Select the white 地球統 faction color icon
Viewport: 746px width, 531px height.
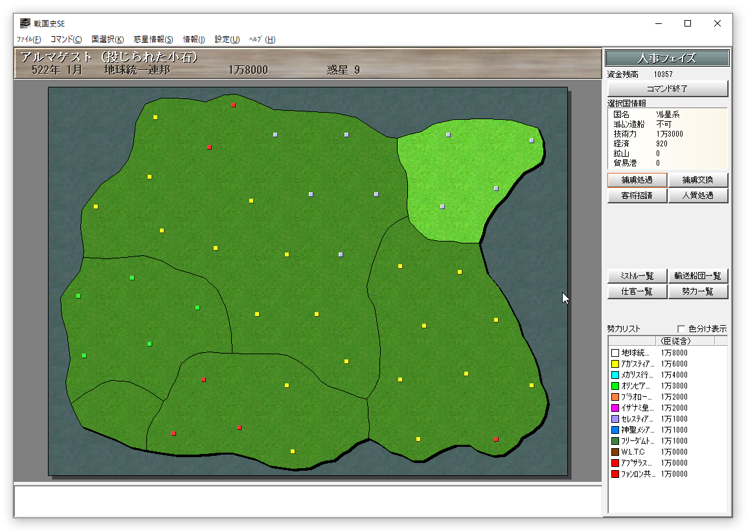(615, 353)
